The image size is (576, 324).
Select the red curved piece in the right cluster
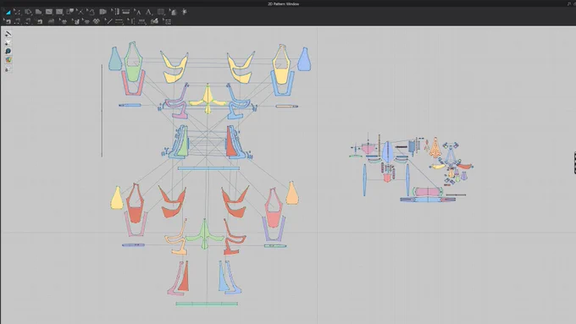point(465,167)
